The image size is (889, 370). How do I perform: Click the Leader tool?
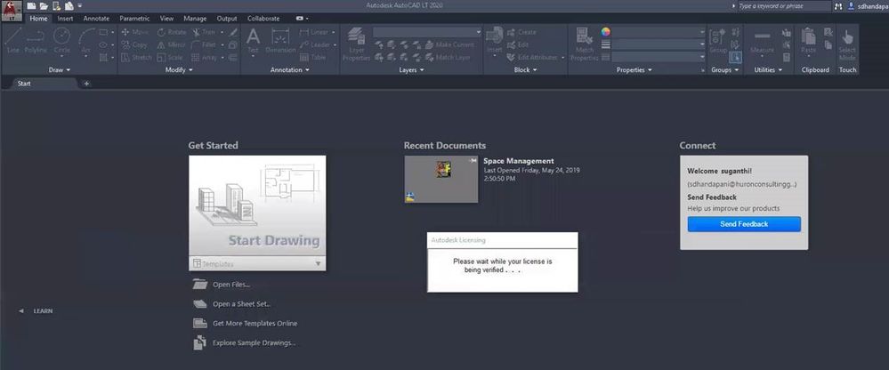[315, 44]
